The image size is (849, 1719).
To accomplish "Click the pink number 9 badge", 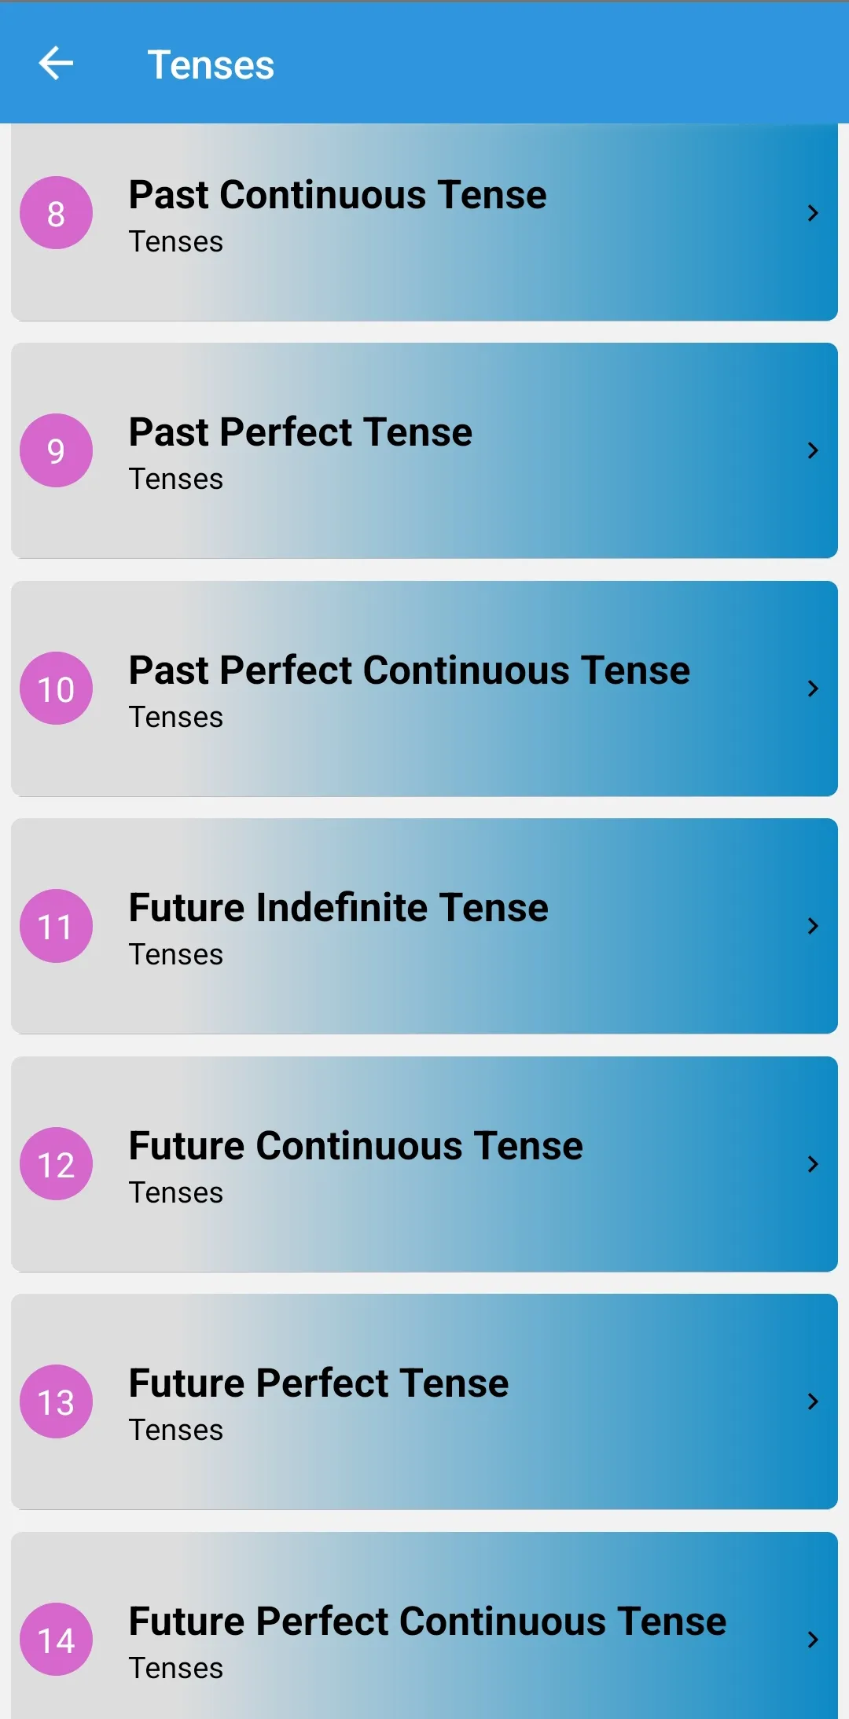I will [56, 450].
